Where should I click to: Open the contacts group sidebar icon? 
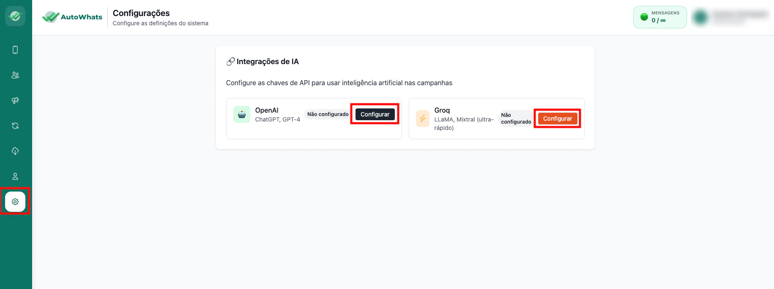[15, 75]
